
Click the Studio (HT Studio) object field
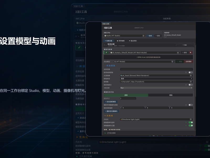coord(124,36)
